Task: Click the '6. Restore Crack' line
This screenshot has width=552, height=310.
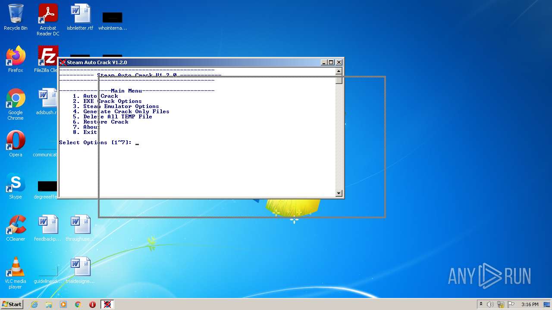Action: [100, 122]
